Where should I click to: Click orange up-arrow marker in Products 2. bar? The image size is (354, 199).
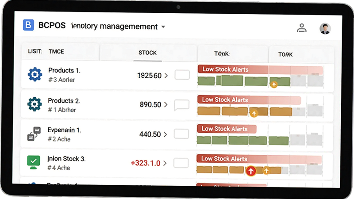pos(254,113)
